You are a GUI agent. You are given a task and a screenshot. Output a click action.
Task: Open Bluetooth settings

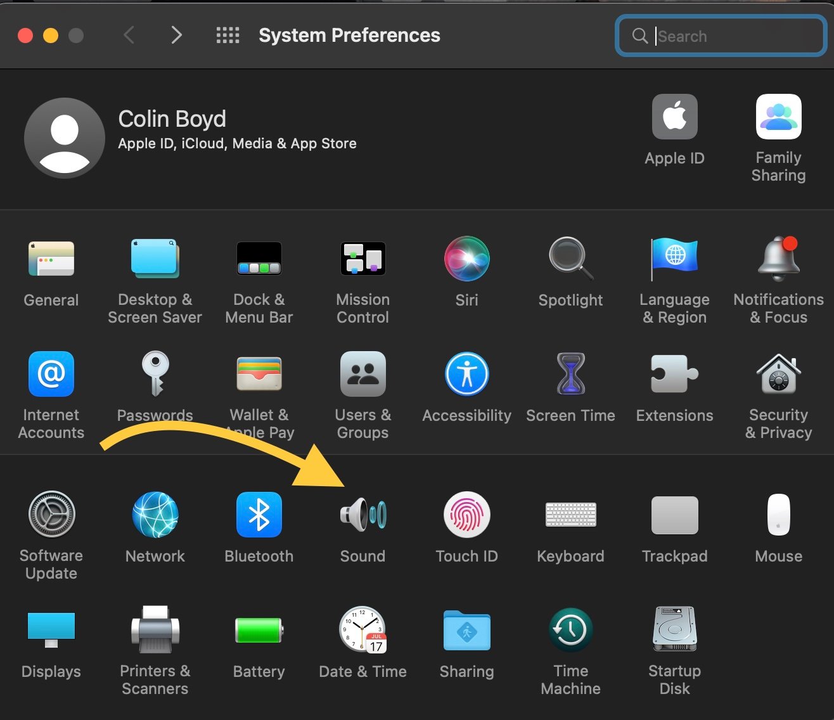[259, 515]
